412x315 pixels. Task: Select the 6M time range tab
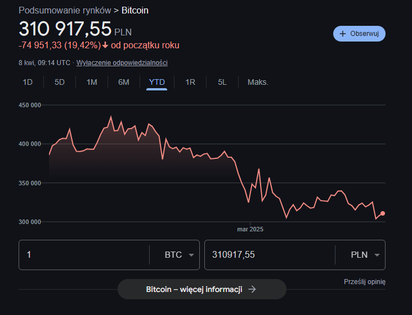[x=123, y=83]
